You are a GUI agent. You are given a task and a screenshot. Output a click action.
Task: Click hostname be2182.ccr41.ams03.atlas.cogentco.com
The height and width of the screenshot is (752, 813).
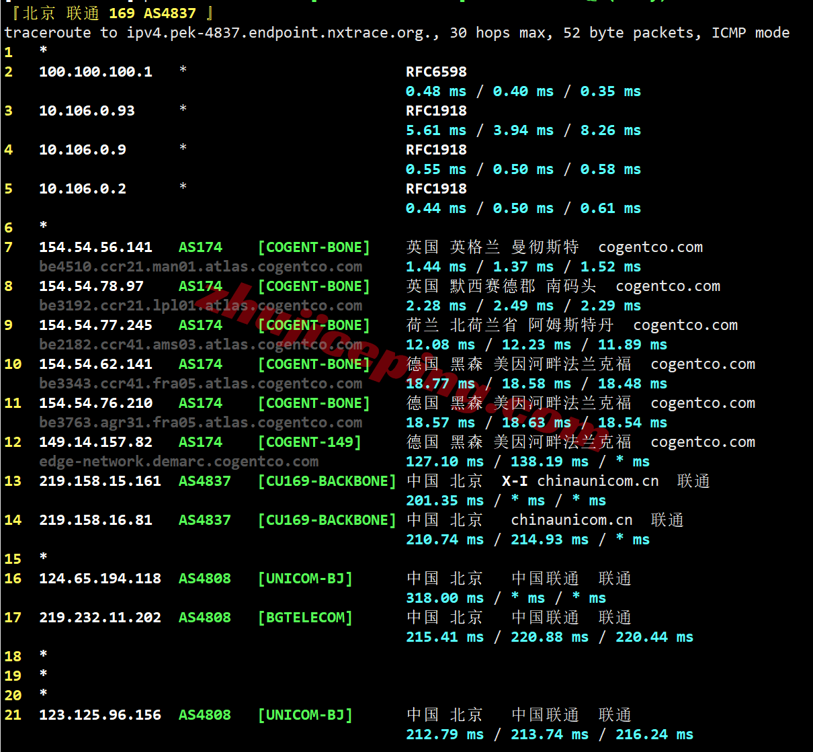[200, 345]
